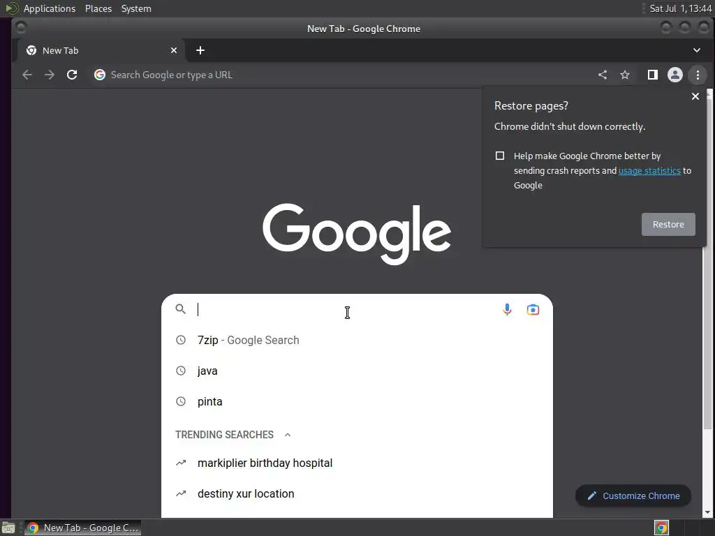Open the Places menu
The image size is (715, 536).
click(98, 8)
